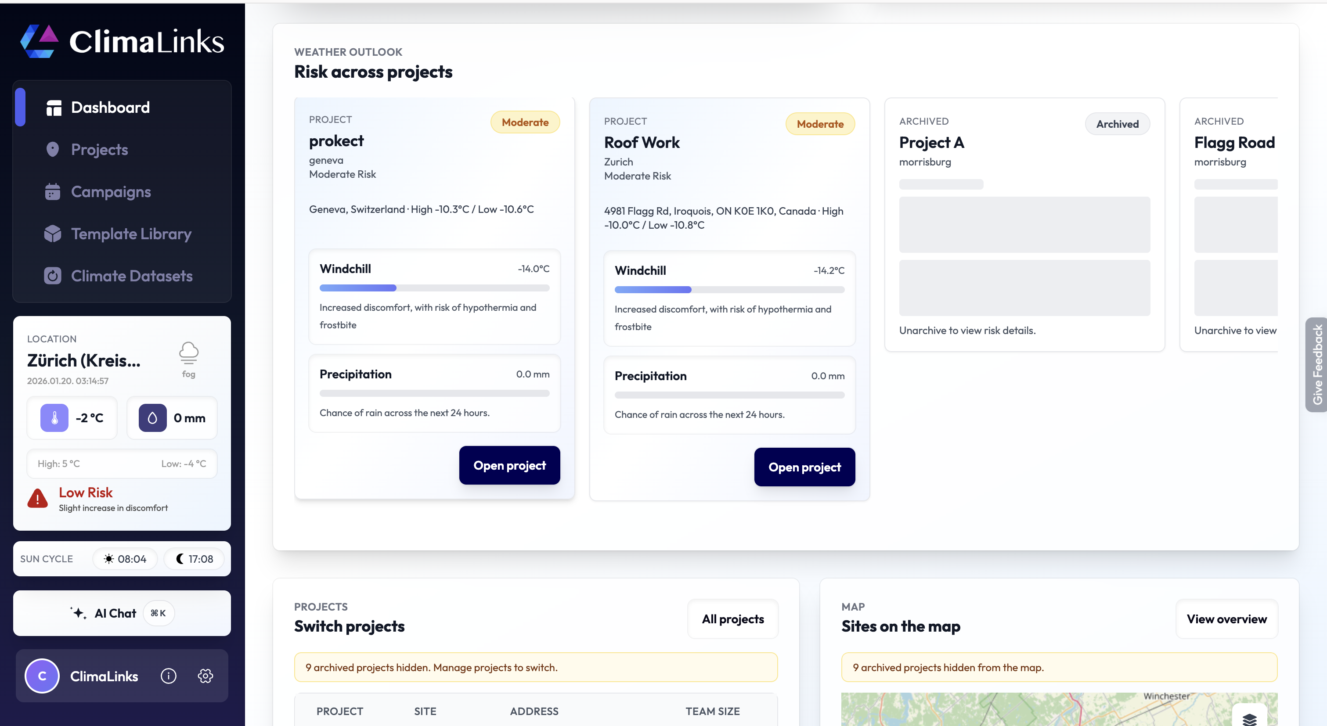Click View overview on map panel
Viewport: 1327px width, 726px height.
click(x=1226, y=619)
